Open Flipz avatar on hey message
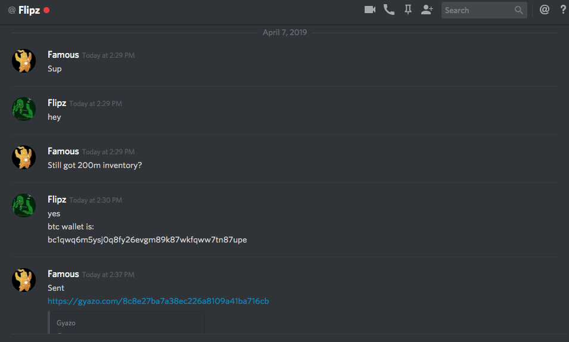 pos(24,109)
